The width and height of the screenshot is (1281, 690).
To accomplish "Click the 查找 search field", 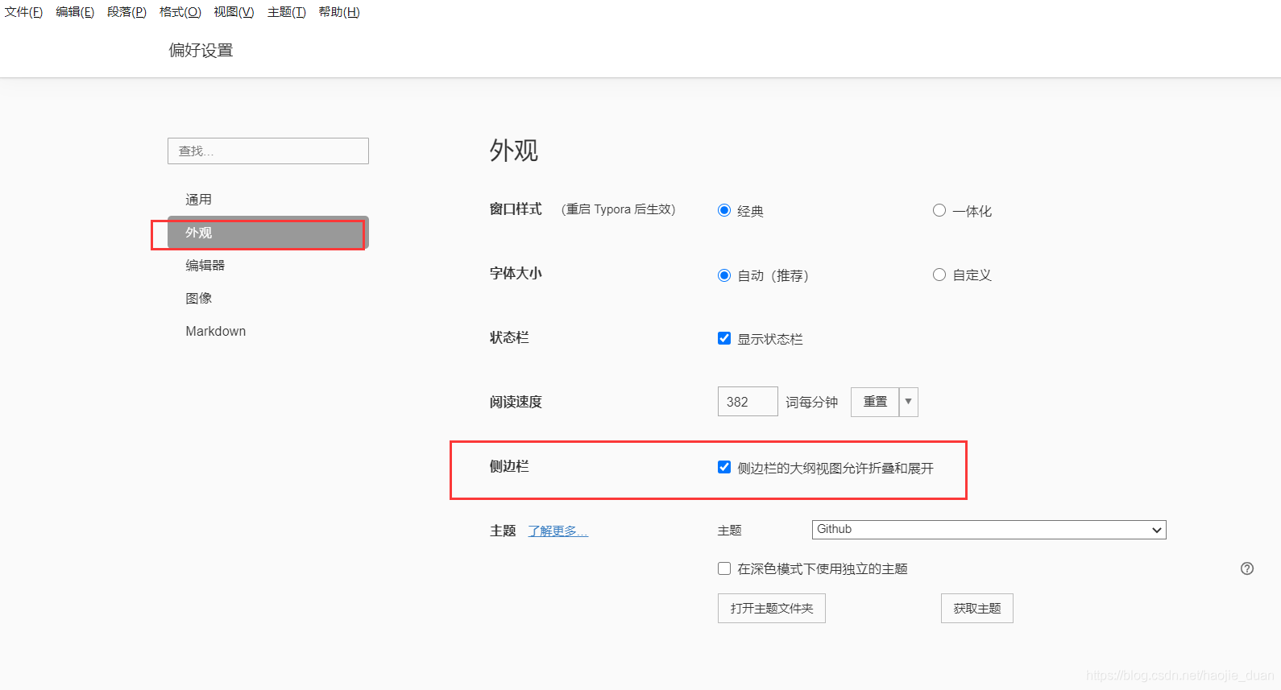I will (268, 151).
